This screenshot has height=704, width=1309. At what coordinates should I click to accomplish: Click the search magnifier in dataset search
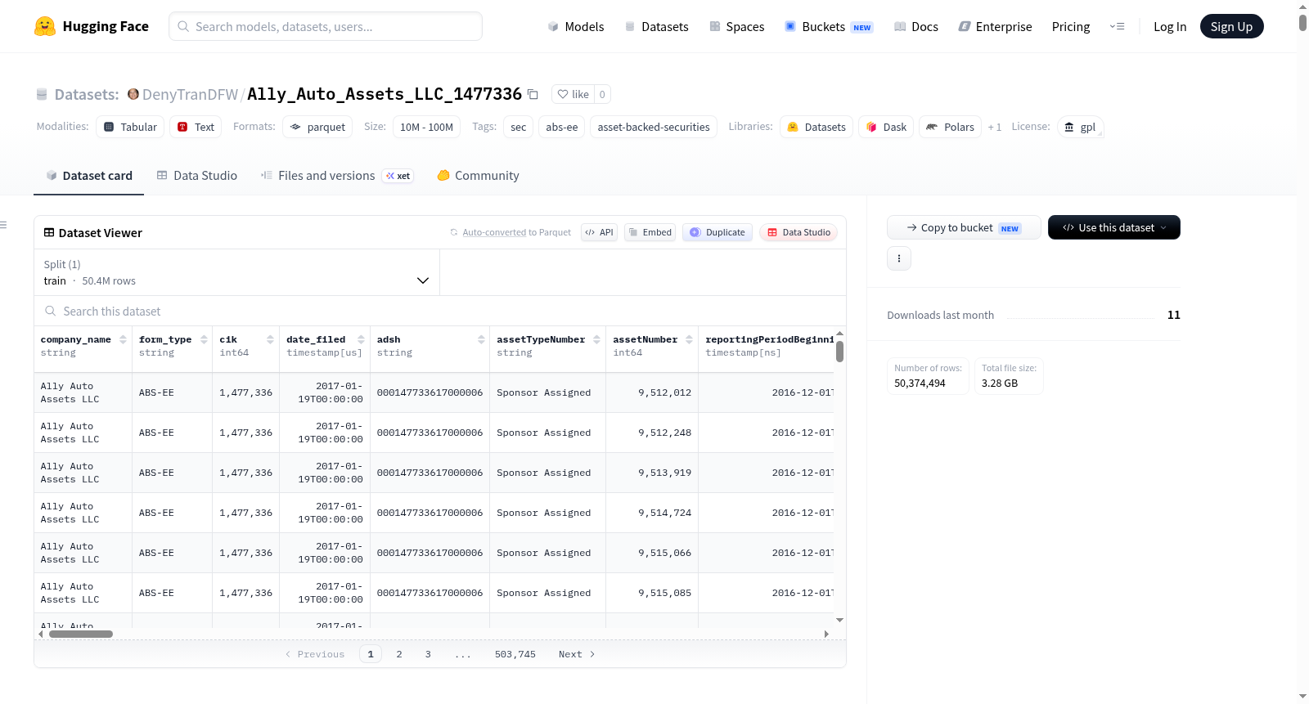51,311
